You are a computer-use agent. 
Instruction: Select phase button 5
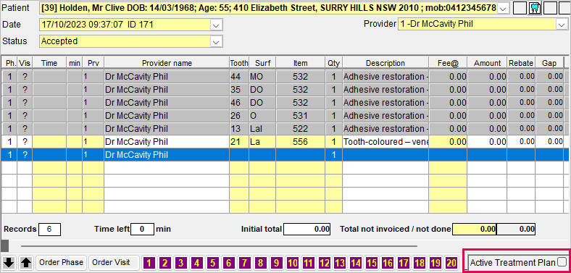click(x=212, y=263)
